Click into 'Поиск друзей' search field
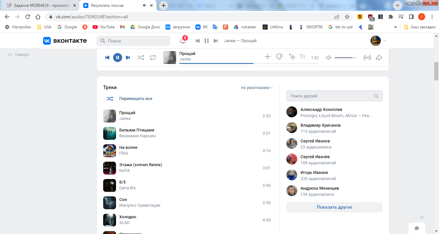The image size is (439, 234). click(x=335, y=96)
